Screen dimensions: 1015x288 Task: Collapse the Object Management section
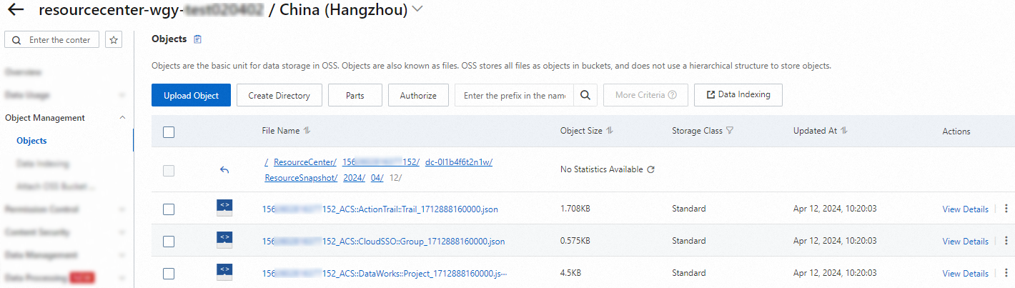click(x=122, y=118)
